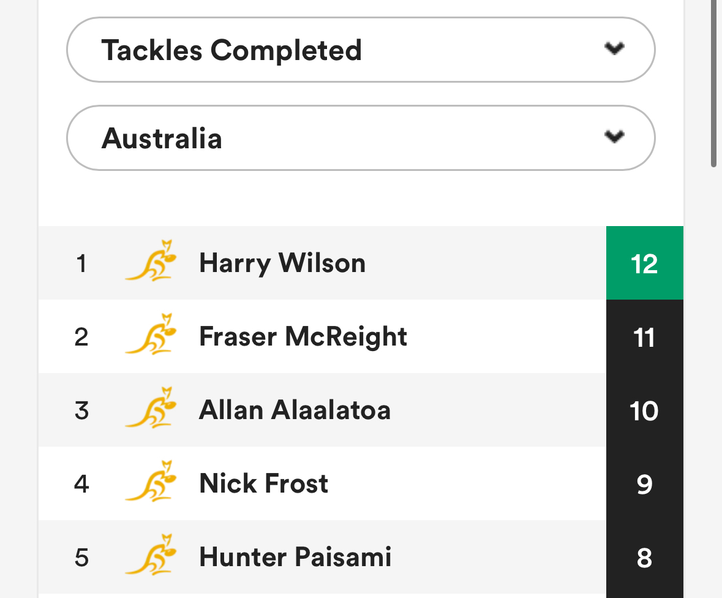Click the Wallabies logo next to Harry Wilson

point(151,260)
